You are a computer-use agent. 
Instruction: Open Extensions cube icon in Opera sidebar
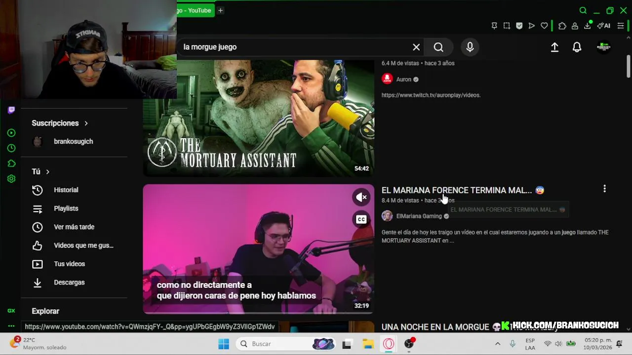tap(11, 163)
